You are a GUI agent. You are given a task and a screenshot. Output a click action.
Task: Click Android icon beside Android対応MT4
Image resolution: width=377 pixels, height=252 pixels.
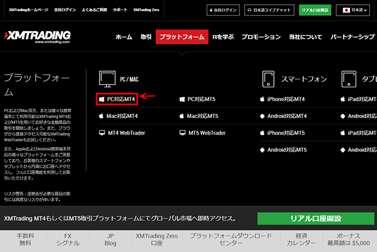[262, 116]
